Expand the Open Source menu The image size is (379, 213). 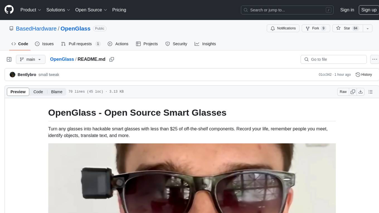[91, 10]
